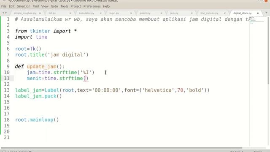Open the Preferences menu

pos(92,6)
